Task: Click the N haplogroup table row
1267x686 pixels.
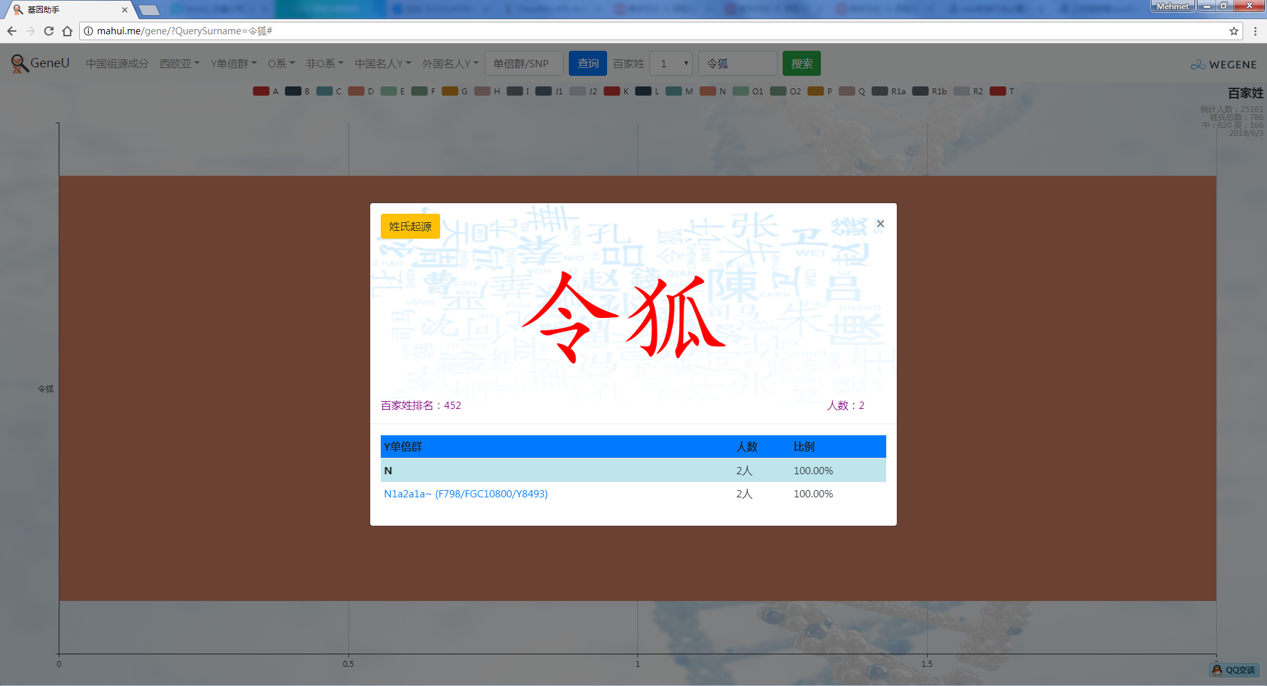Action: [x=633, y=470]
